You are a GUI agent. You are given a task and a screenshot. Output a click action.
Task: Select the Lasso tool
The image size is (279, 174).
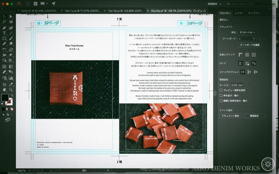pyautogui.click(x=11, y=22)
